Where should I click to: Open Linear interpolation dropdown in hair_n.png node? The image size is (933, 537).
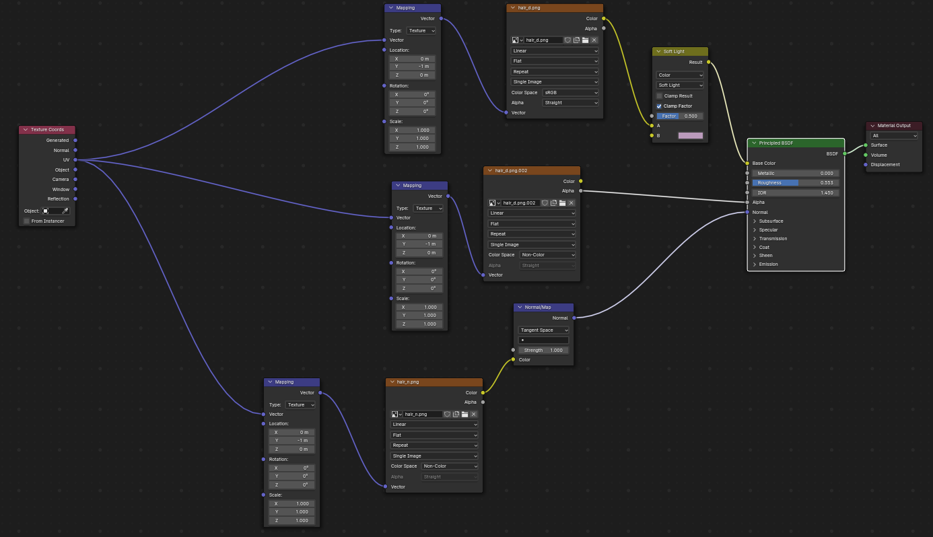tap(435, 425)
